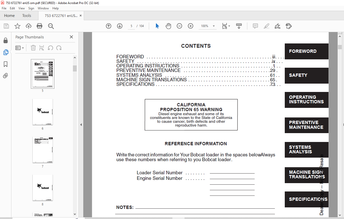The height and width of the screenshot is (219, 344).
Task: Click the FOREWORD section tab in document
Action: coord(307,51)
